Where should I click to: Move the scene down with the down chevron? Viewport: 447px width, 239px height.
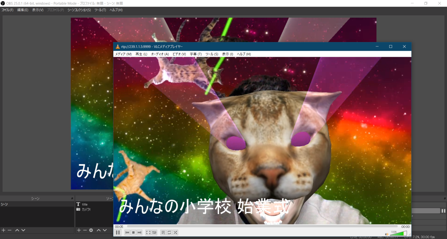(x=23, y=230)
